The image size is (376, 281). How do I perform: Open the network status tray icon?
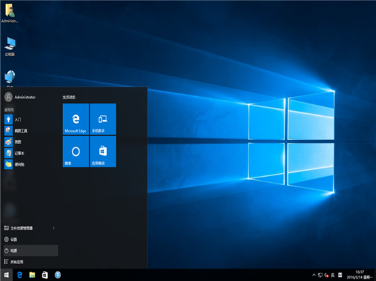pos(320,275)
